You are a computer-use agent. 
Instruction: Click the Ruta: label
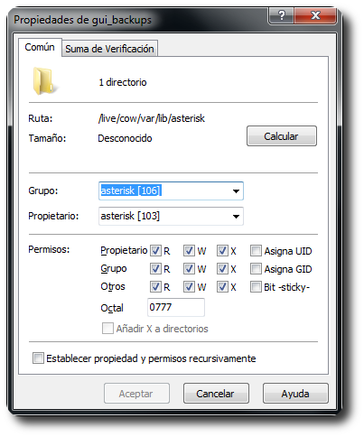[x=41, y=118]
